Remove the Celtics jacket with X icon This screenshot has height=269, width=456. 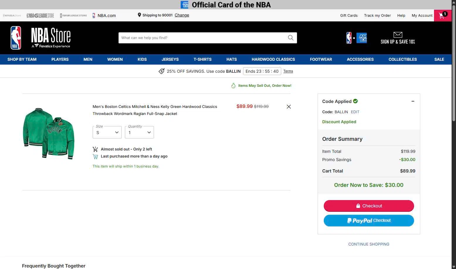(289, 107)
